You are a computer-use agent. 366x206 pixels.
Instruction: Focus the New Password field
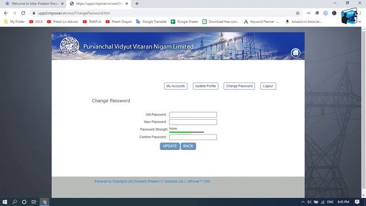[x=193, y=122]
